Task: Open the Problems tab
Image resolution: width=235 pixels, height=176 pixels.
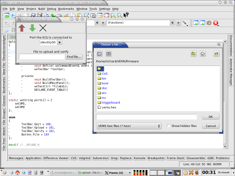Action: [x=222, y=158]
